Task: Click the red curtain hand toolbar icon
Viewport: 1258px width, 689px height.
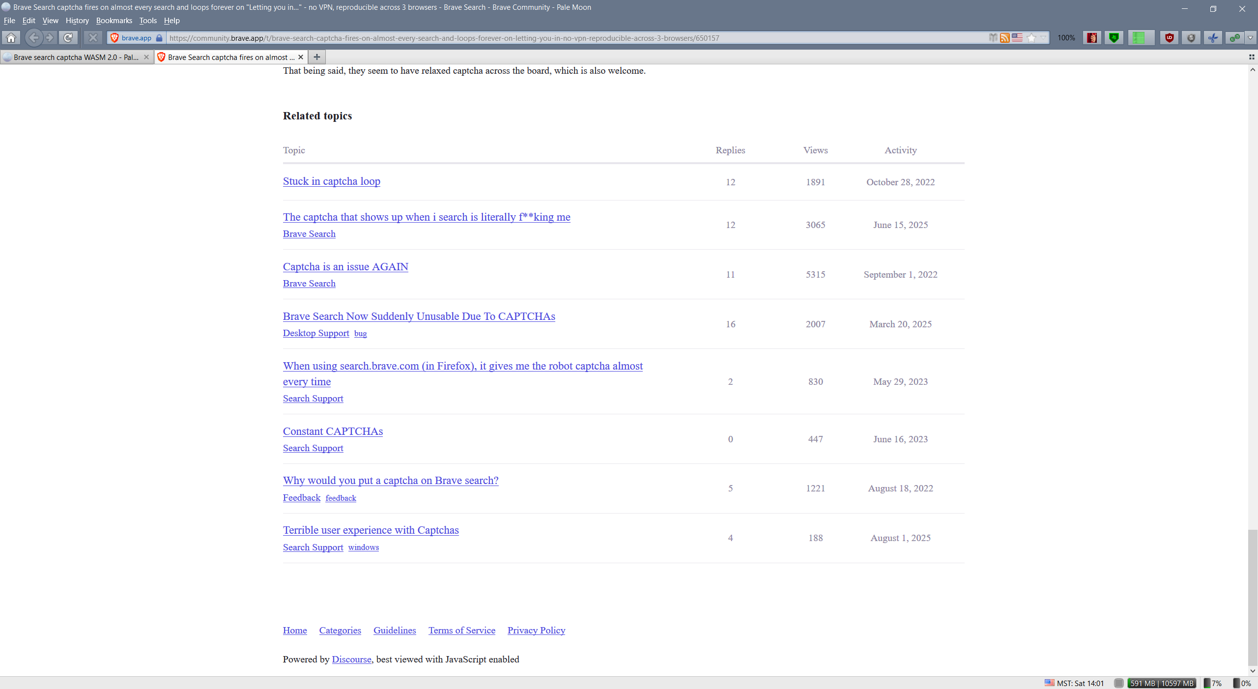Action: point(1092,38)
